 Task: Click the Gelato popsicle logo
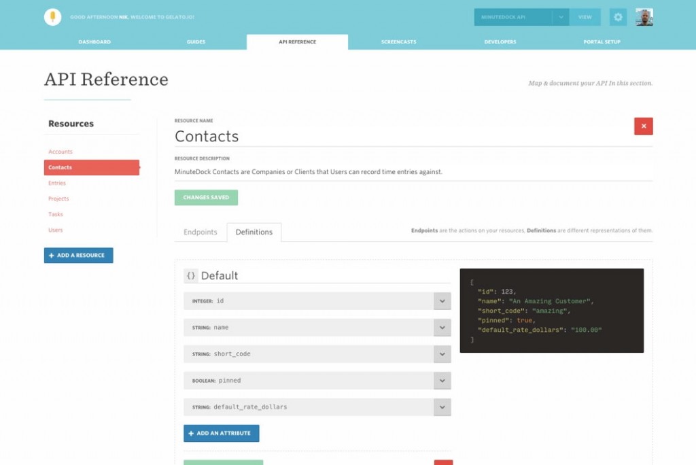tap(52, 17)
